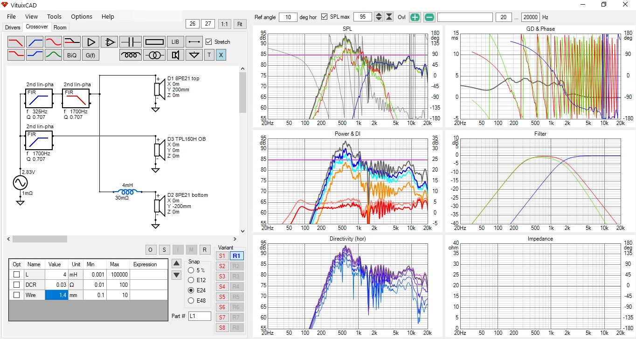Remove overlay with green minus button

(x=429, y=17)
